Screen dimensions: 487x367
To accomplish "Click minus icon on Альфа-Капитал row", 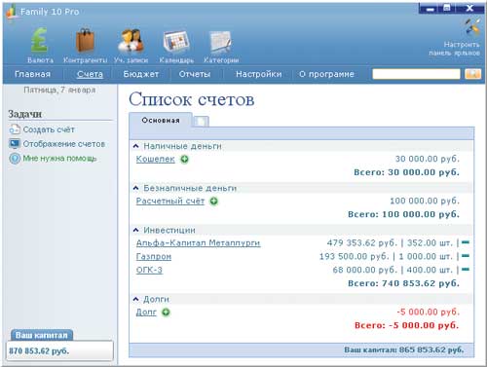I will tap(466, 242).
